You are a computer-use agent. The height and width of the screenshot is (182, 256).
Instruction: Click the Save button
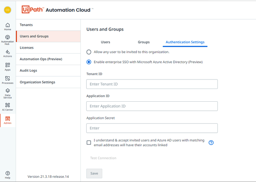tap(94, 173)
